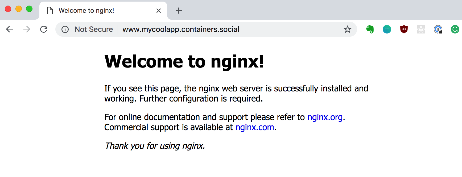
Task: Open the React Developer Tools extension
Action: point(421,29)
